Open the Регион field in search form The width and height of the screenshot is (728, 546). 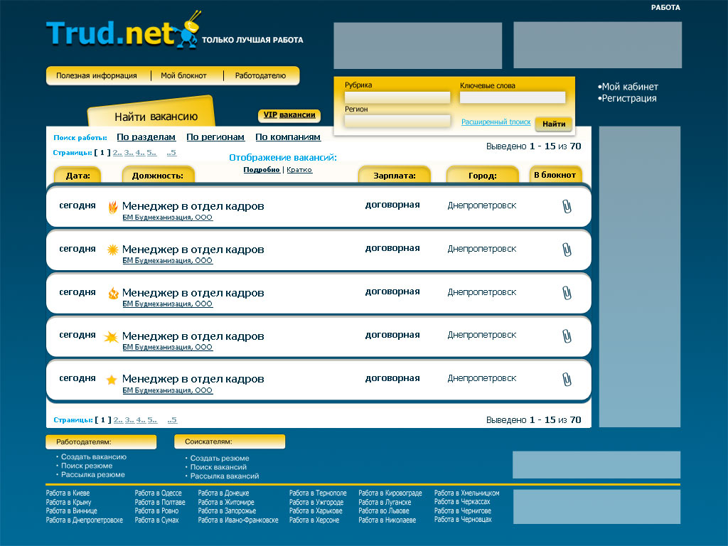397,121
